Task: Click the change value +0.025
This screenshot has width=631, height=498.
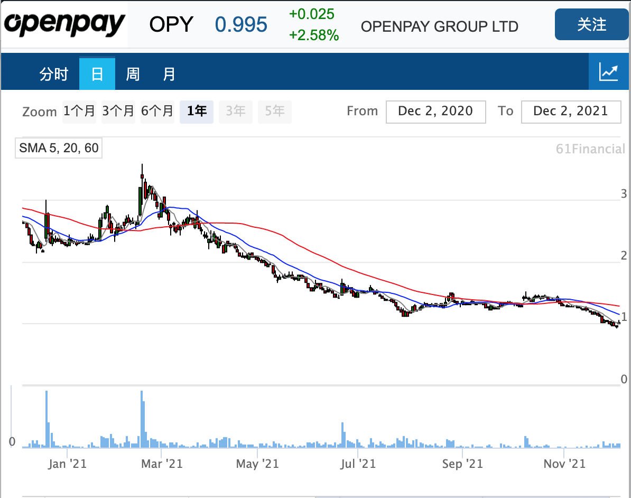Action: coord(311,14)
